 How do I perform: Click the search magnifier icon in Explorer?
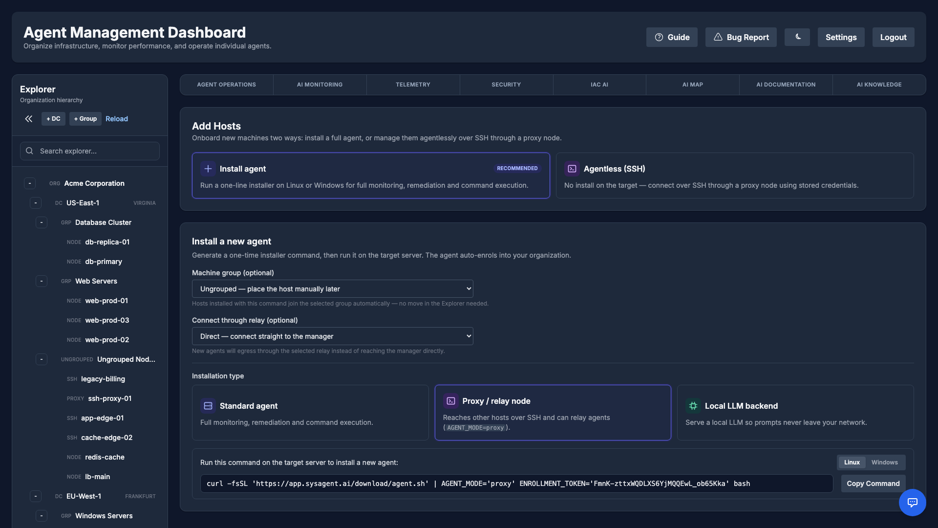coord(30,151)
